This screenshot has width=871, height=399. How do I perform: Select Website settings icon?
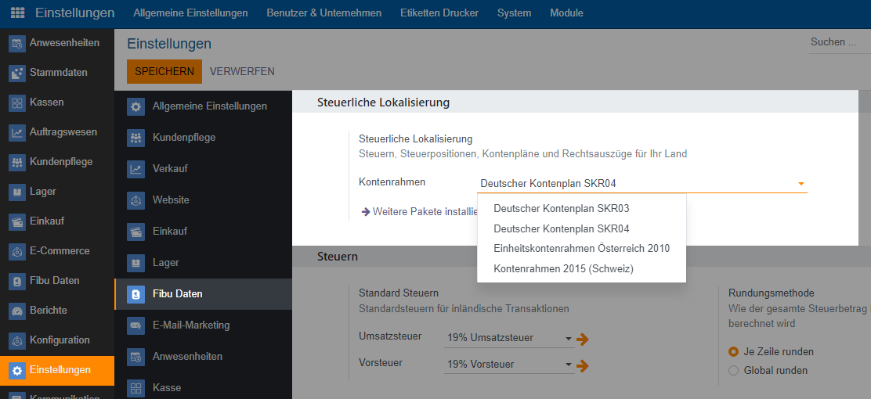136,200
